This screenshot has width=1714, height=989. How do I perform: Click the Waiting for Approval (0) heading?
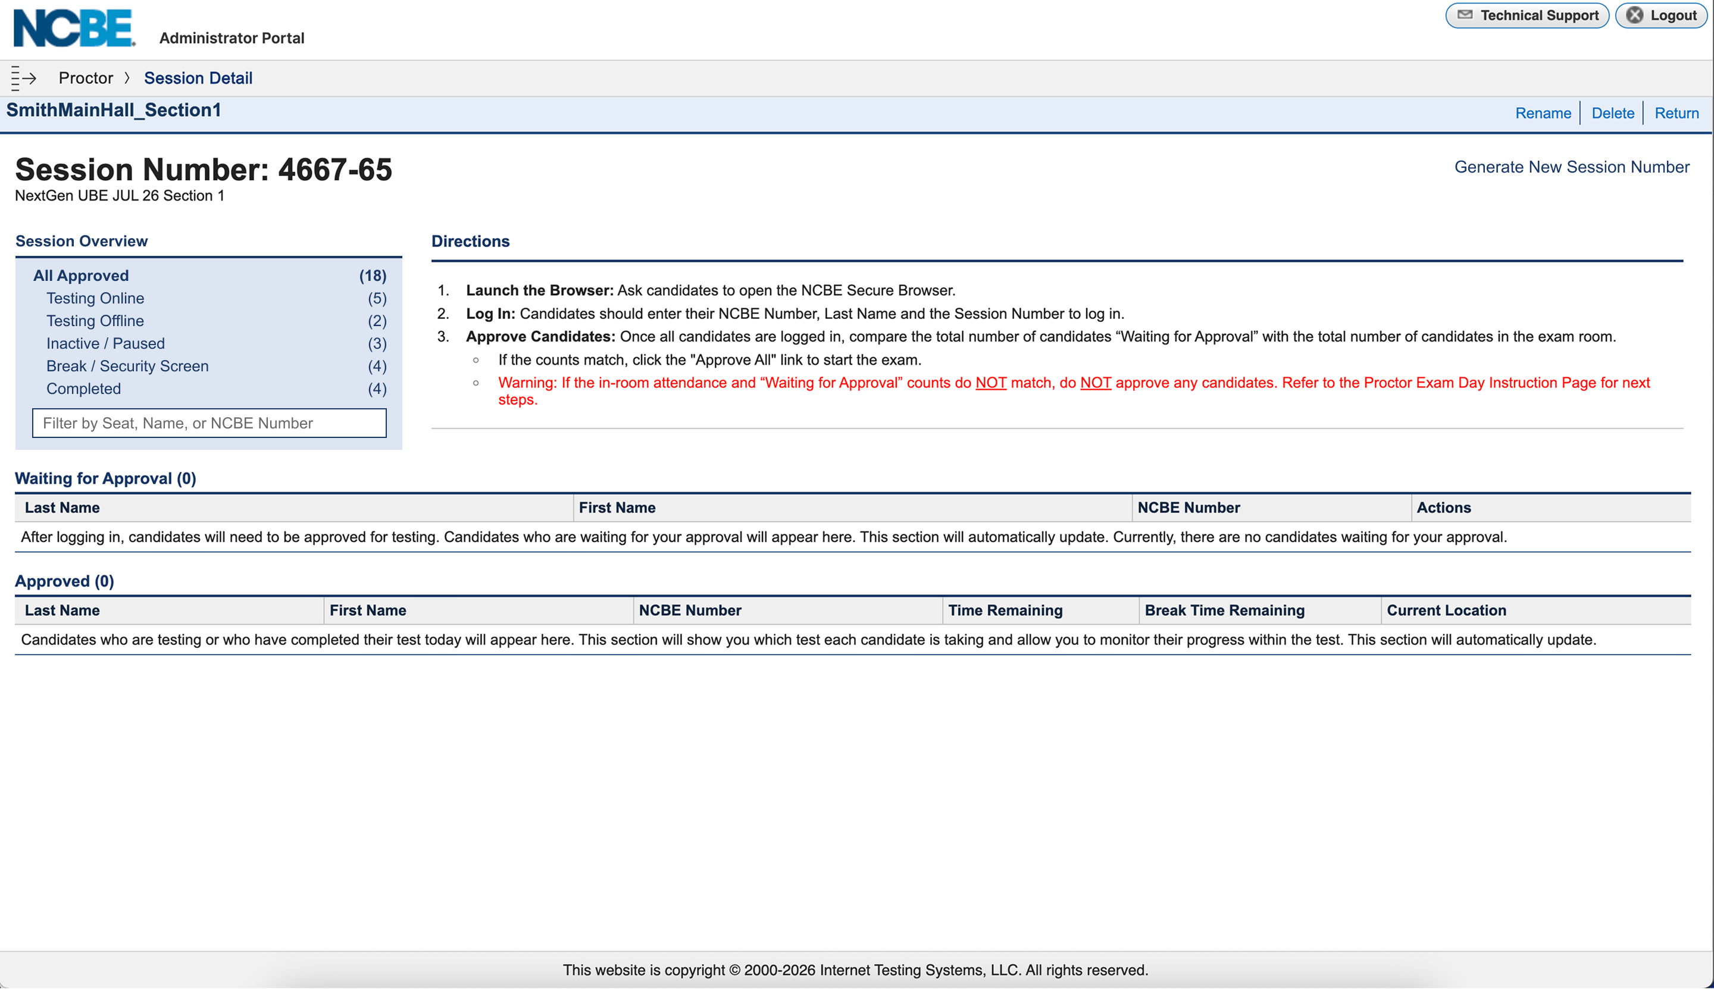105,478
